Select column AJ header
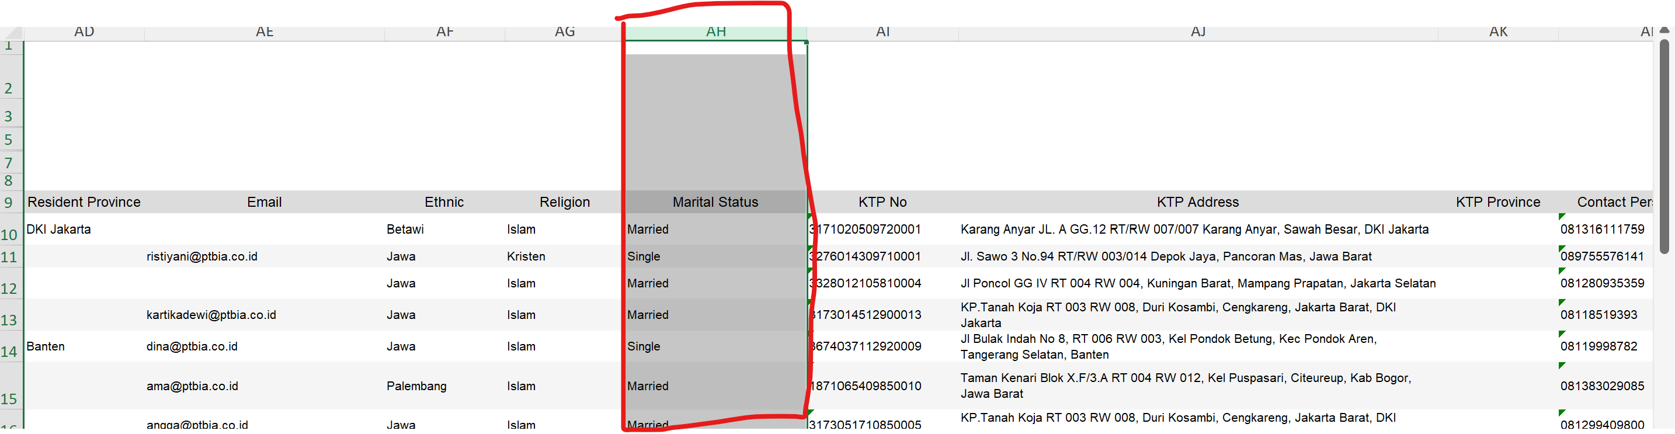The width and height of the screenshot is (1675, 434). 1198,33
